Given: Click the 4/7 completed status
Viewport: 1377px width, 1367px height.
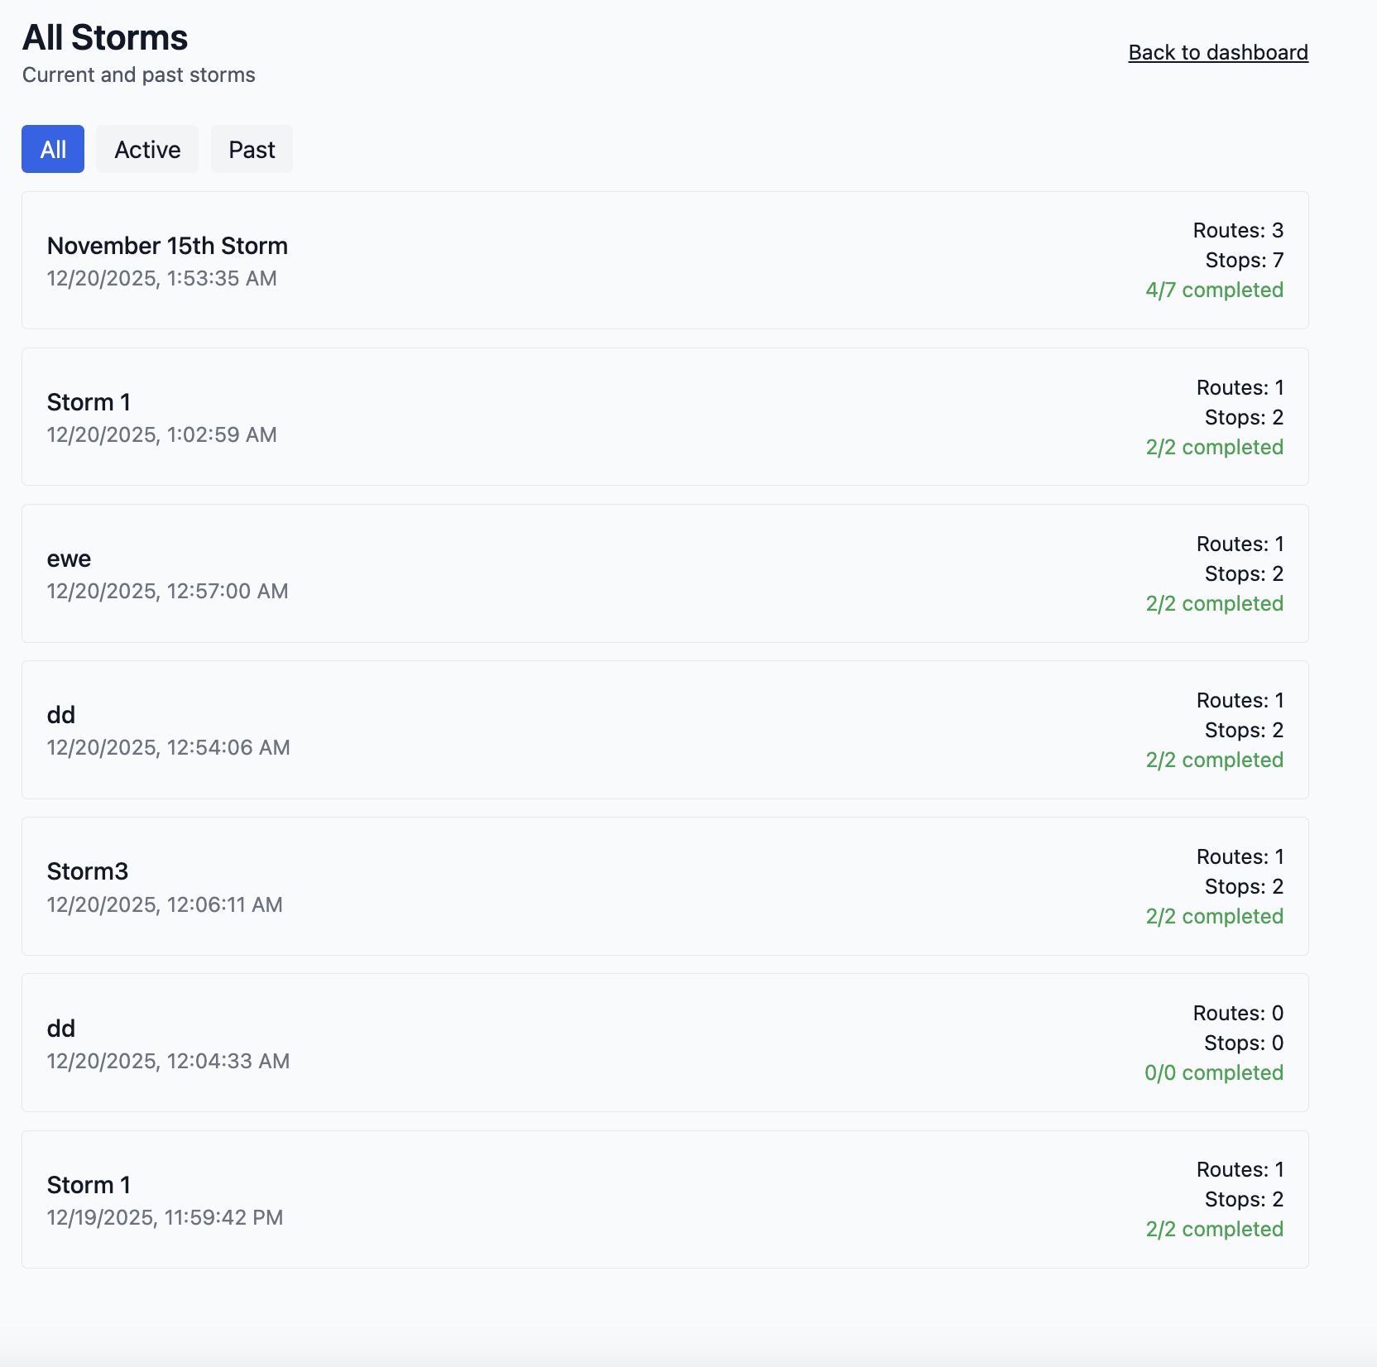Looking at the screenshot, I should pos(1214,290).
